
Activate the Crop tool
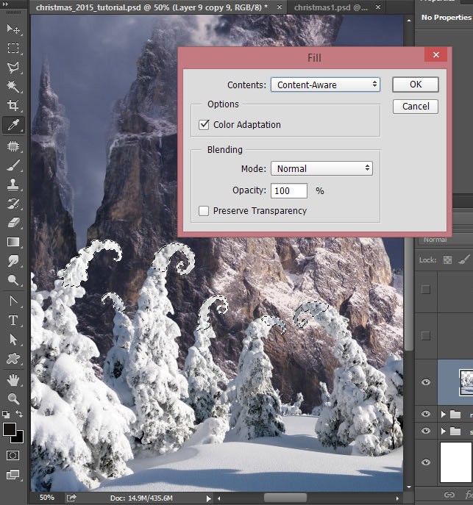[x=13, y=106]
